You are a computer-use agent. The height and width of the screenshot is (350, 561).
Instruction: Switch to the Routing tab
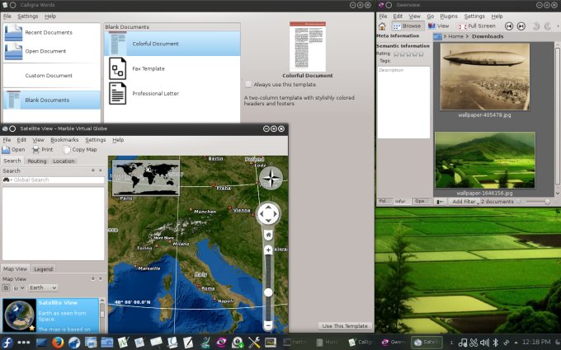[x=37, y=161]
